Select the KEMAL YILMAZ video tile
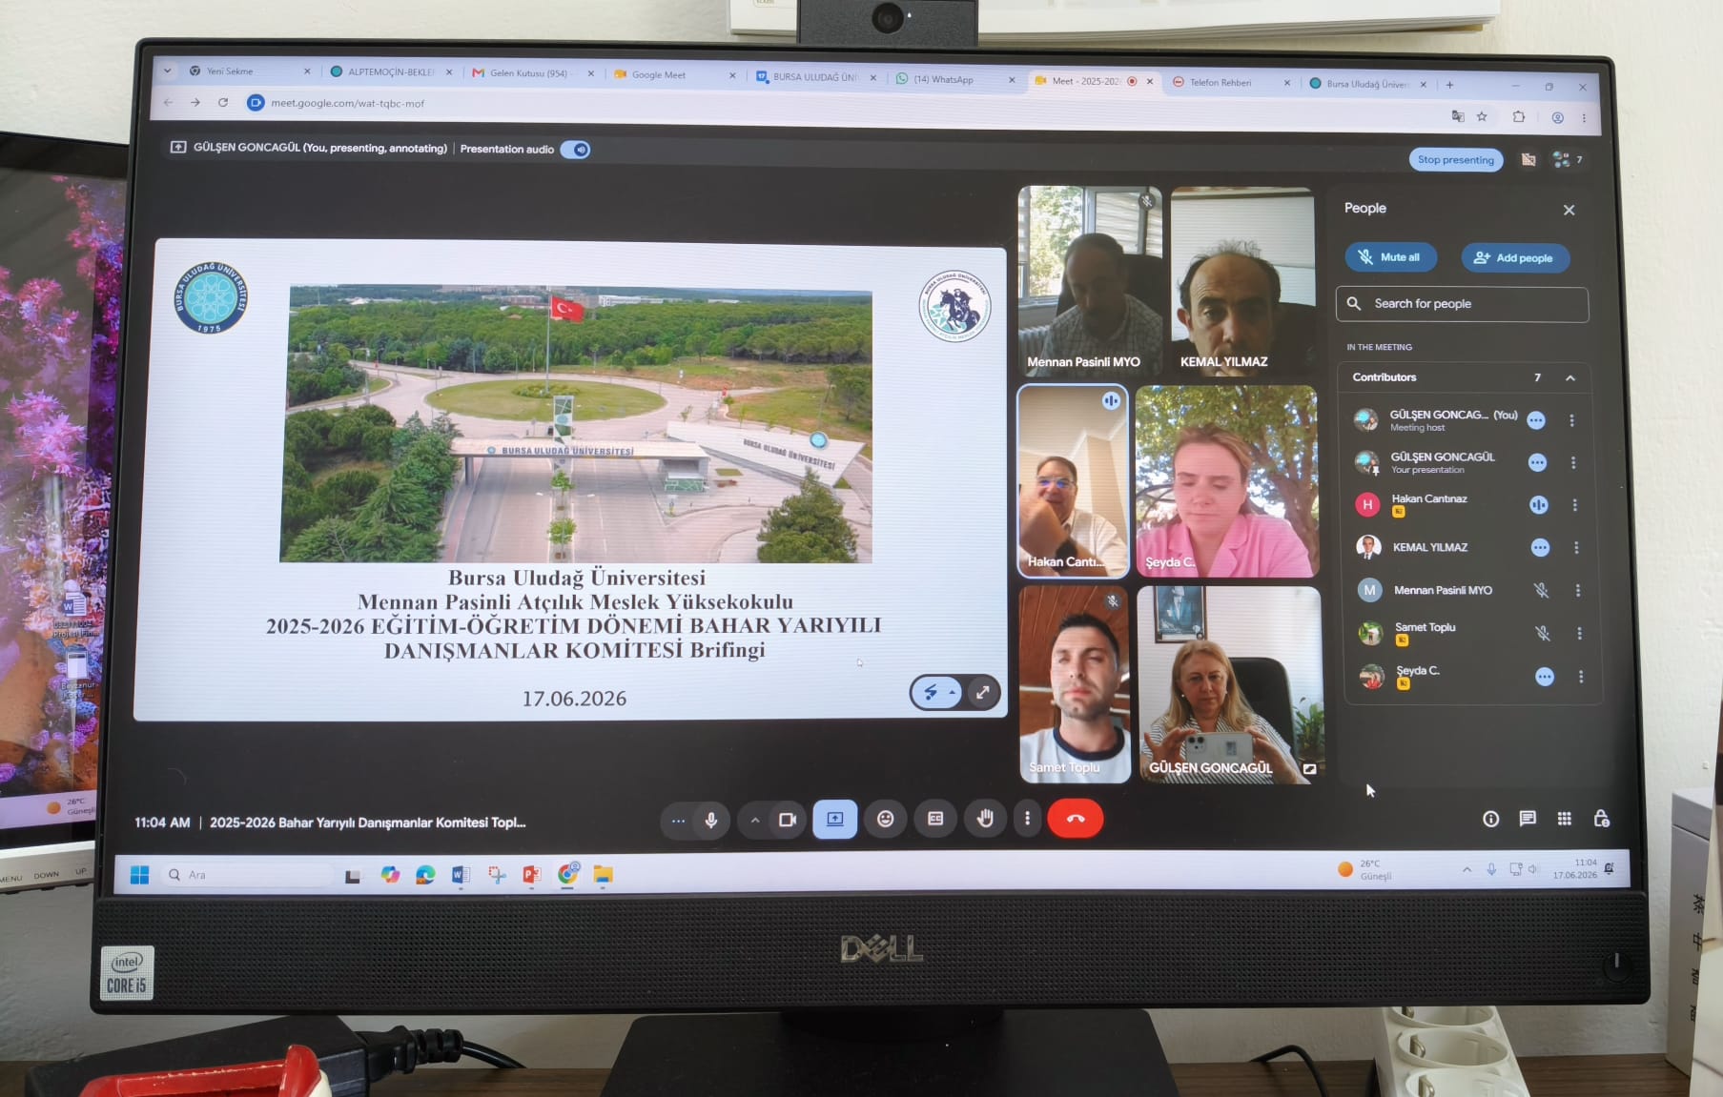 [1242, 281]
